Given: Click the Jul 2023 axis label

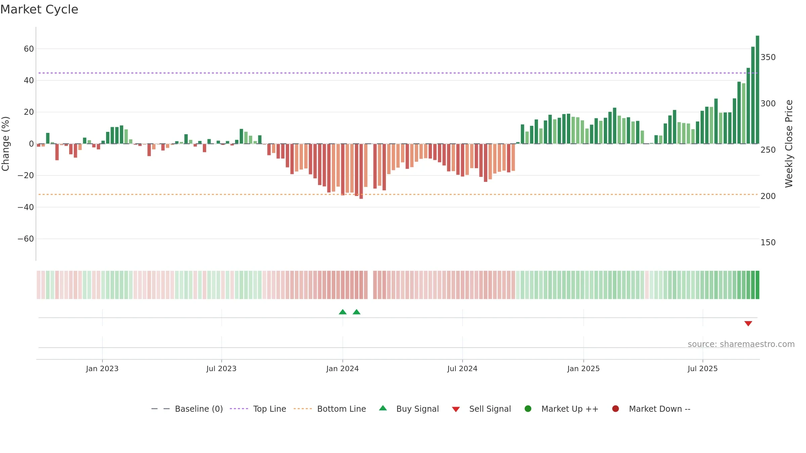Looking at the screenshot, I should coord(221,369).
